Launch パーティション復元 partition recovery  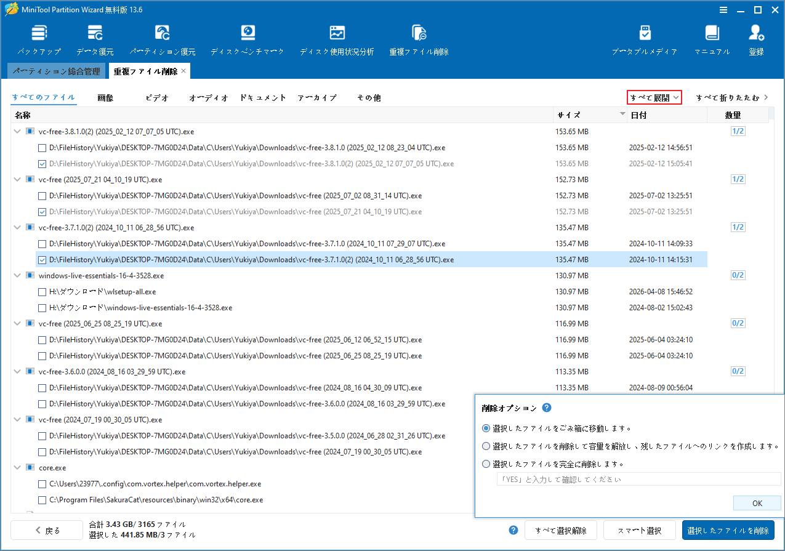click(x=163, y=41)
